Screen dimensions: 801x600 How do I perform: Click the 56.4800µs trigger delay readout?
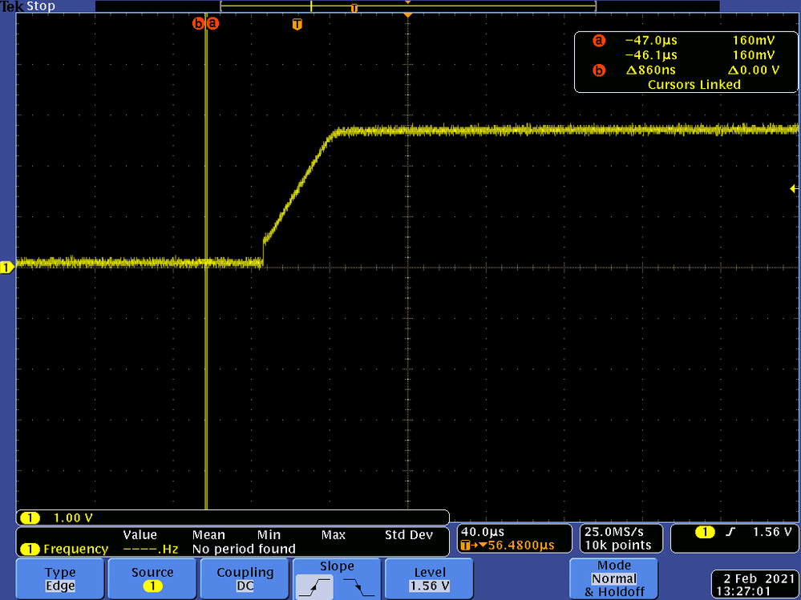[521, 546]
